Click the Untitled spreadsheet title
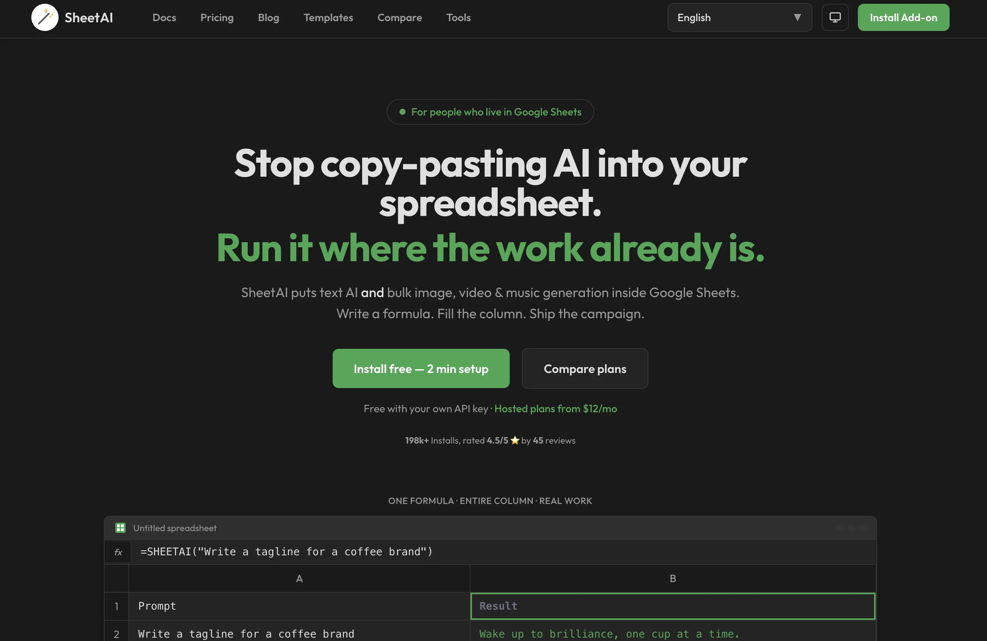Viewport: 987px width, 641px height. pyautogui.click(x=174, y=527)
